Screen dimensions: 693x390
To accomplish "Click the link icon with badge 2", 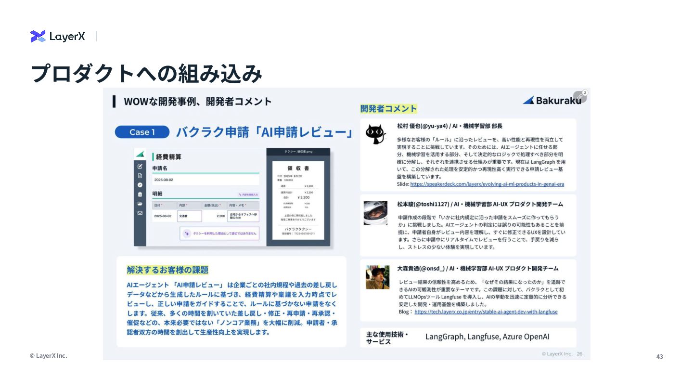I will (x=580, y=97).
